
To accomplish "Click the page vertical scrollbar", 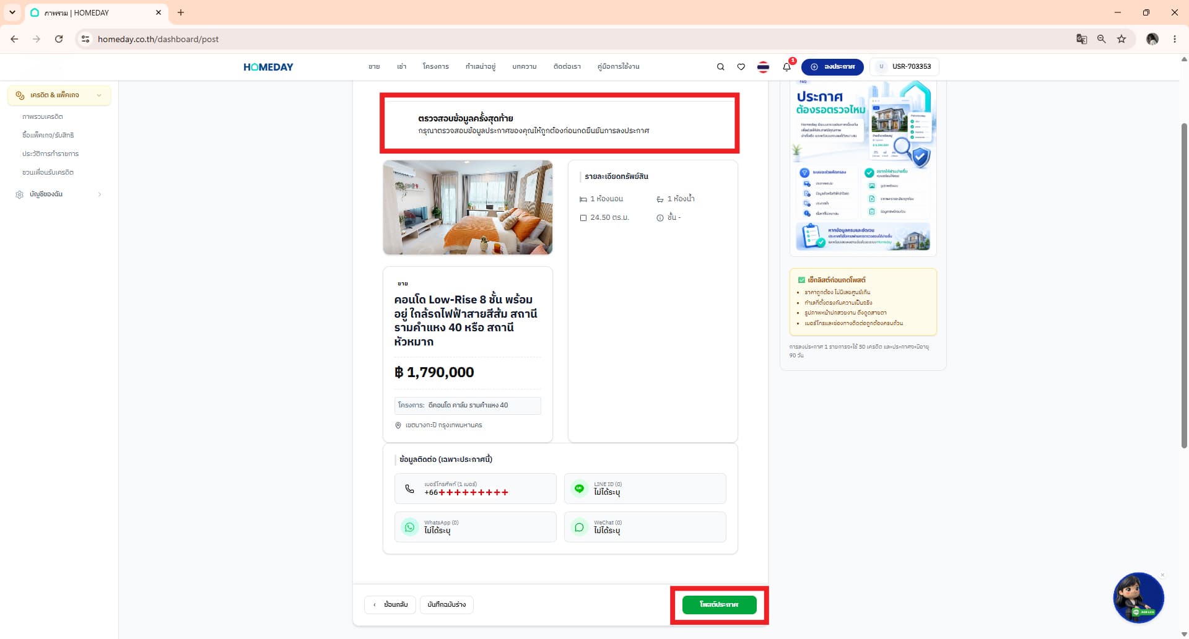I will pyautogui.click(x=1184, y=285).
